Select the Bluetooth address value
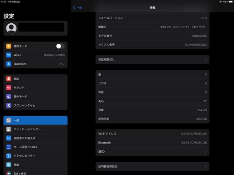Screen dimensions: 234x175 194,143
